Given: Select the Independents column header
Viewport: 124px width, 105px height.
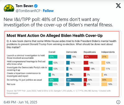Looking at the screenshot, I should pos(108,52).
